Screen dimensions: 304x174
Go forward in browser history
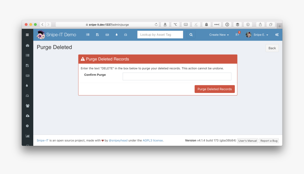pos(48,25)
